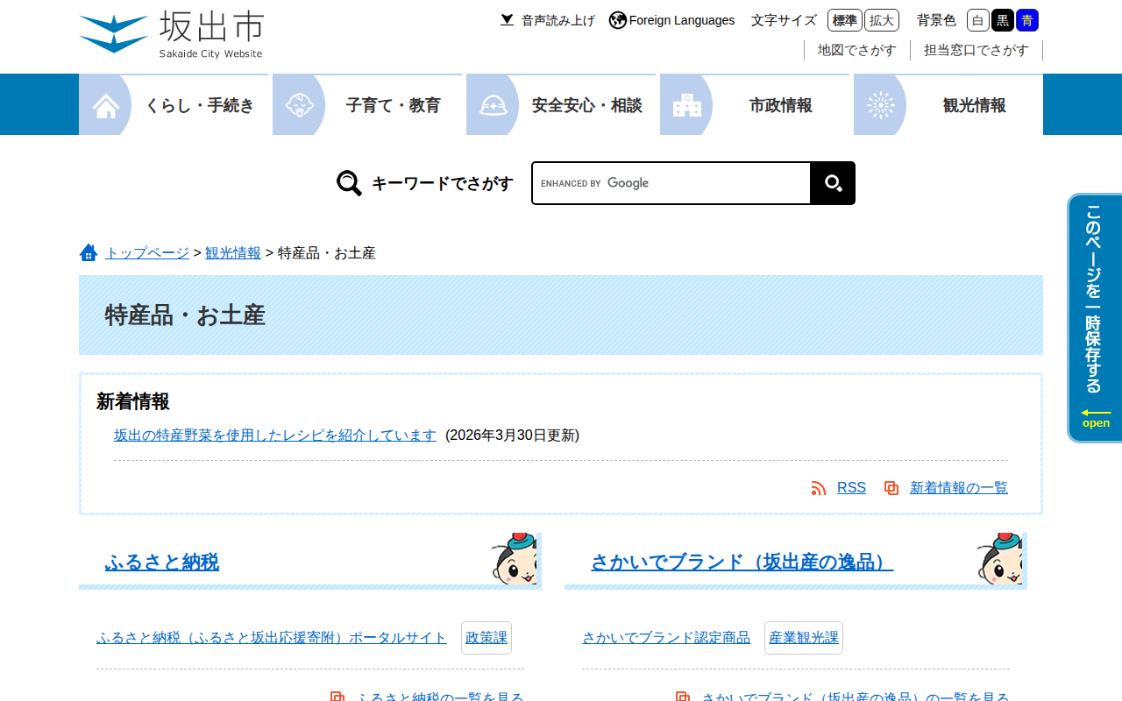Viewport: 1122px width, 701px height.
Task: Open さかいでブランドの一覧を見る link
Action: pyautogui.click(x=856, y=697)
